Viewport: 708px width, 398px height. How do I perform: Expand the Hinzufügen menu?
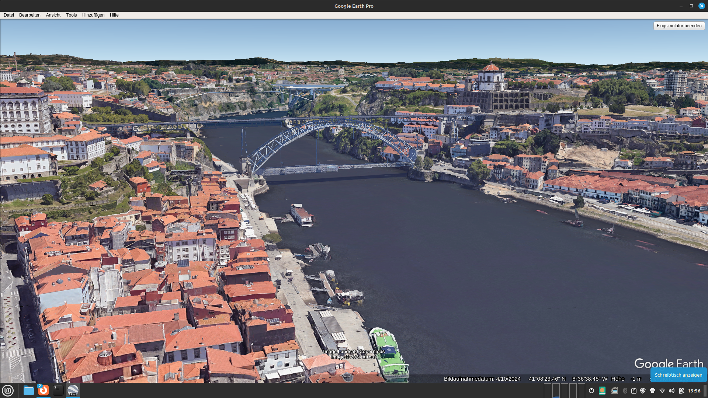[x=93, y=15]
